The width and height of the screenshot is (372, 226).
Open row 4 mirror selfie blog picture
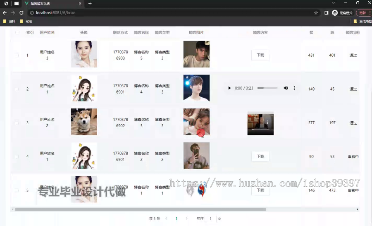[x=196, y=156]
